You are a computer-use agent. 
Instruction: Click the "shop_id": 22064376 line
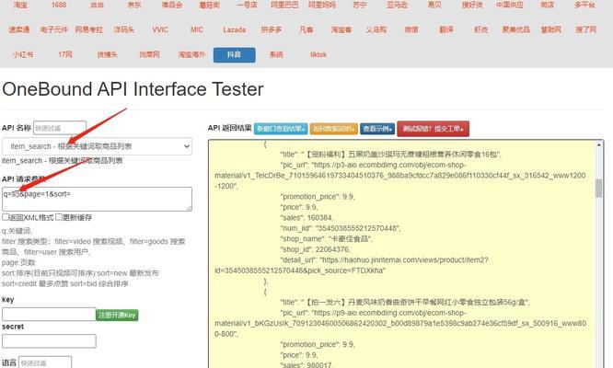[x=315, y=249]
